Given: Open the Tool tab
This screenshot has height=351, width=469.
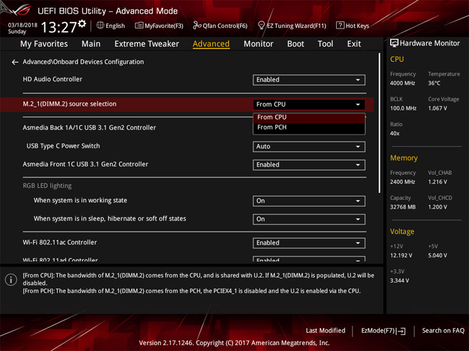Looking at the screenshot, I should (325, 44).
